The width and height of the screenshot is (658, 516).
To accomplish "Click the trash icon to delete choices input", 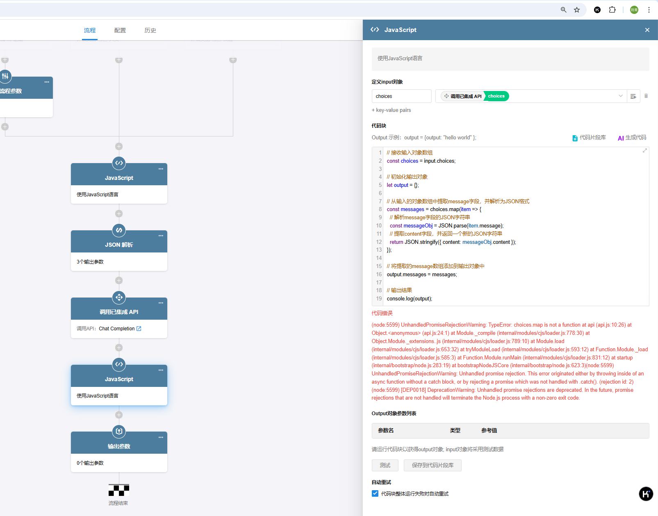I will tap(646, 96).
